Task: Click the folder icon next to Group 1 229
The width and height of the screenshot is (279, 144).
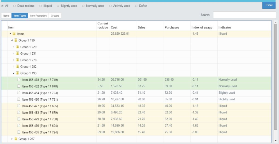Action: click(x=17, y=47)
